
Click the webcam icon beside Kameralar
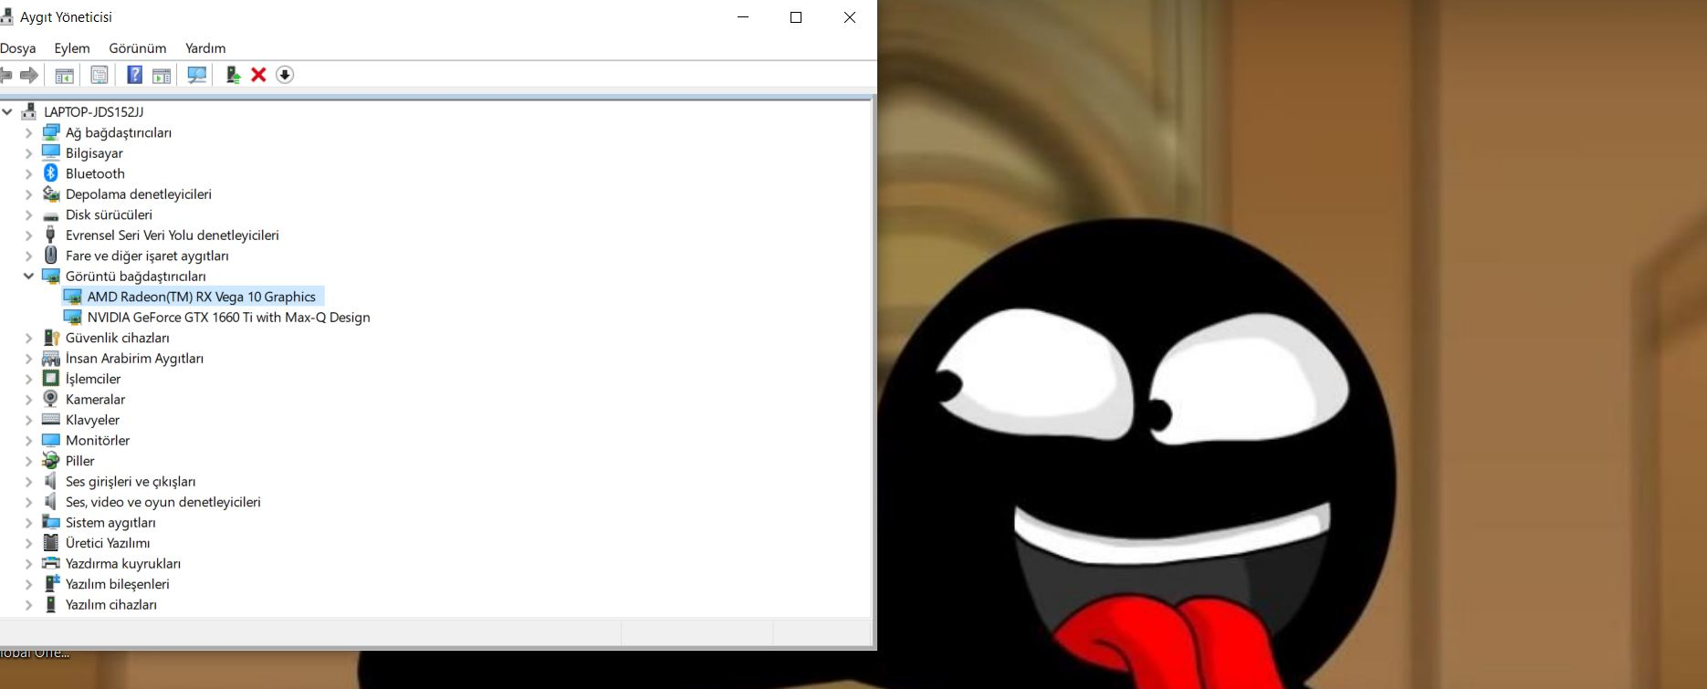coord(51,399)
